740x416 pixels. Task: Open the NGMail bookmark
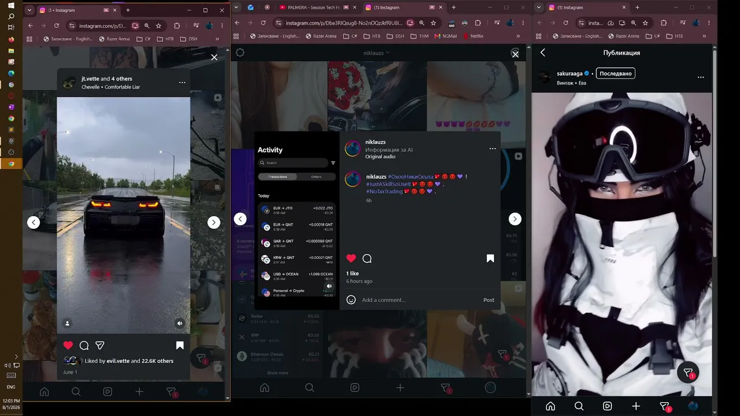(445, 36)
